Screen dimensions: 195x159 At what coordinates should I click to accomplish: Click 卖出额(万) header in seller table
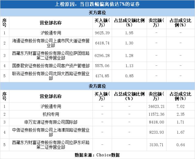[156, 96]
